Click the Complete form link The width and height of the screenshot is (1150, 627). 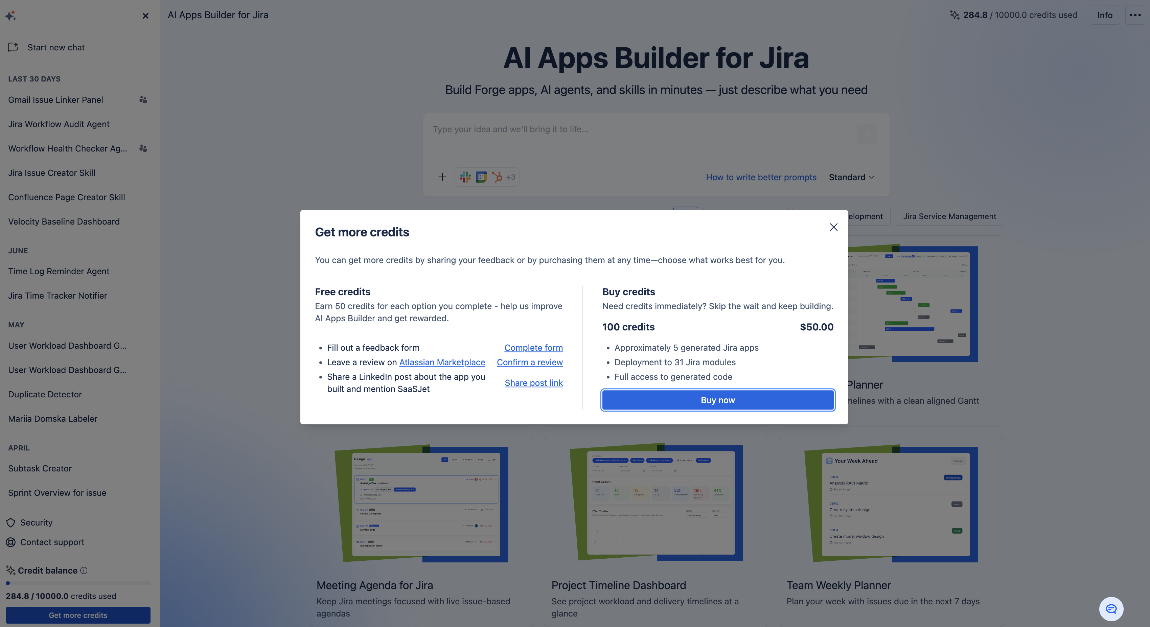(x=533, y=348)
